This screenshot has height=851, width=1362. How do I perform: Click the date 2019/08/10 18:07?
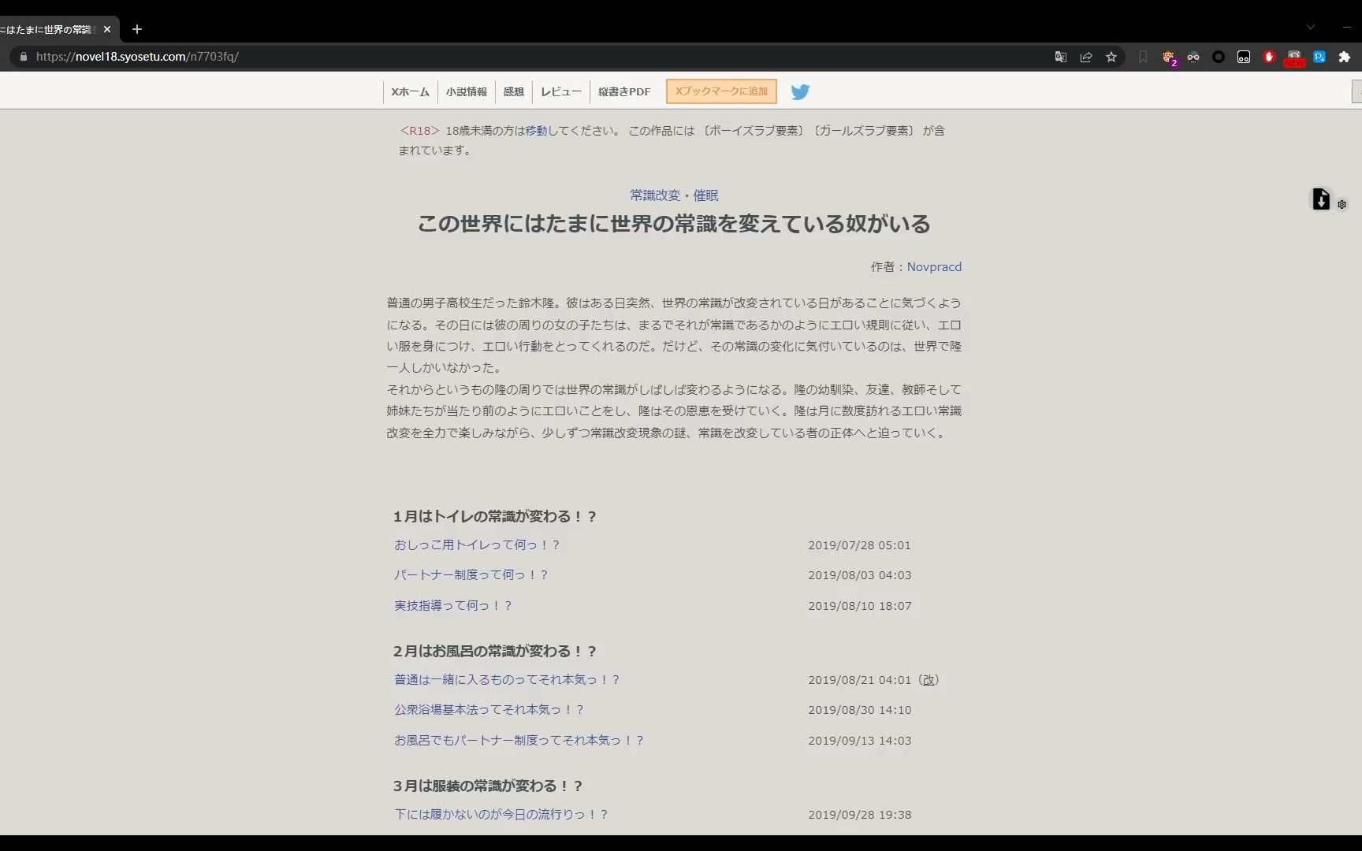pyautogui.click(x=860, y=606)
